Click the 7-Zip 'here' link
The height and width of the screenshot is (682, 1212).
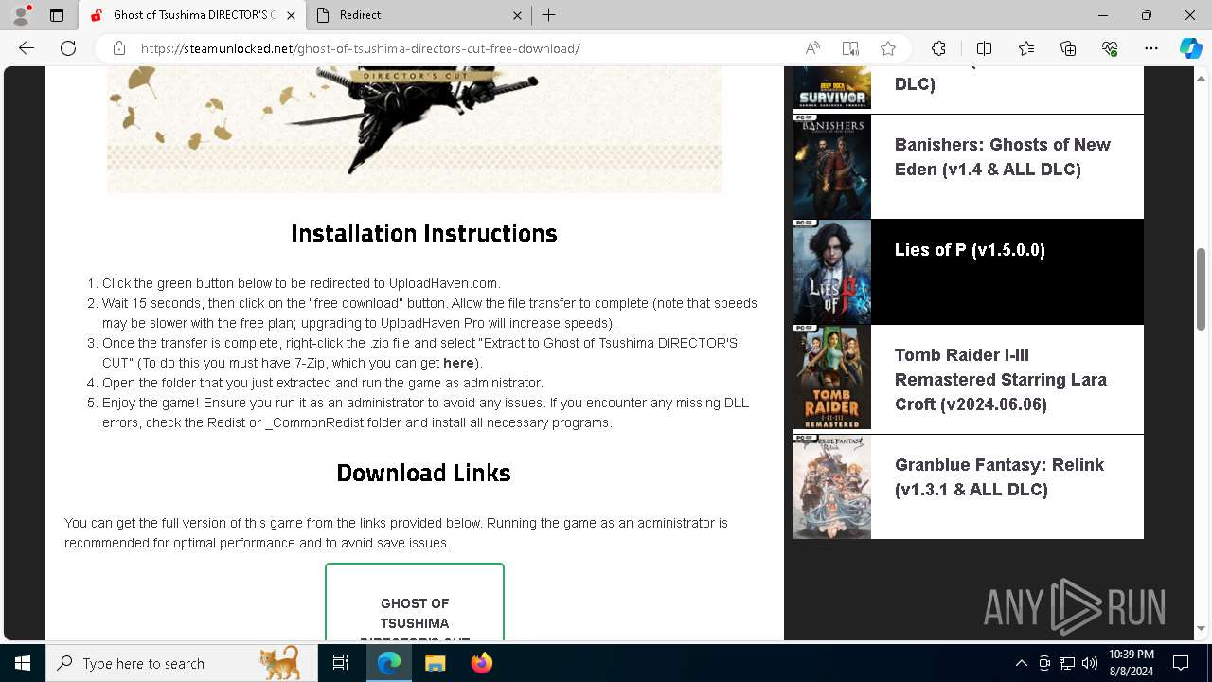(458, 363)
